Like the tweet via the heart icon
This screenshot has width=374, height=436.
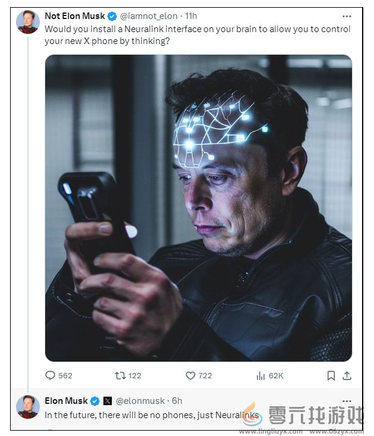point(191,375)
